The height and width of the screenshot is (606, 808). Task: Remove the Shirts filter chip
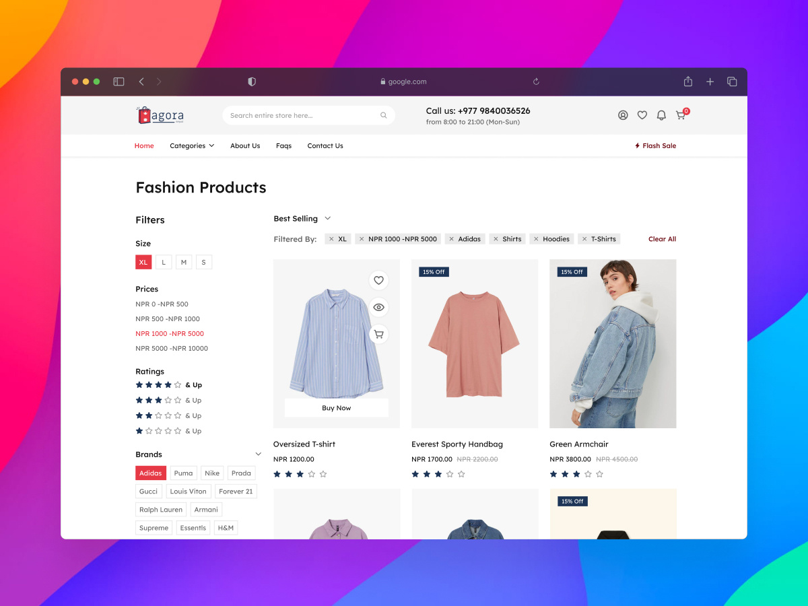496,239
